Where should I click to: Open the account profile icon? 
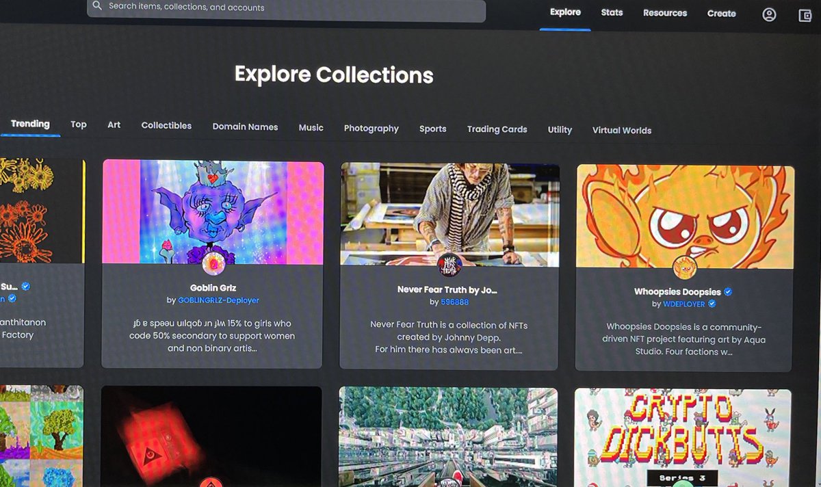pos(770,14)
